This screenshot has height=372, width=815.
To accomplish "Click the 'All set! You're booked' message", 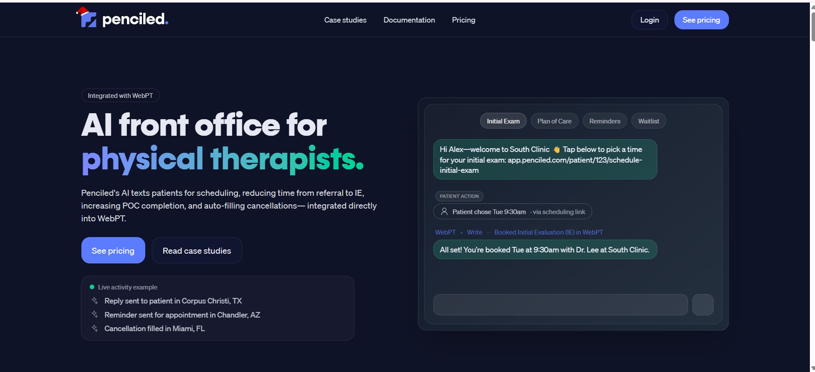I will pyautogui.click(x=545, y=249).
